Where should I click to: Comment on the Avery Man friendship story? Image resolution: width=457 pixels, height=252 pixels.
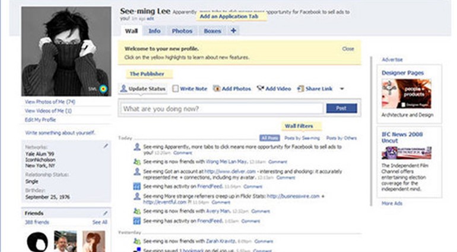[x=261, y=211]
